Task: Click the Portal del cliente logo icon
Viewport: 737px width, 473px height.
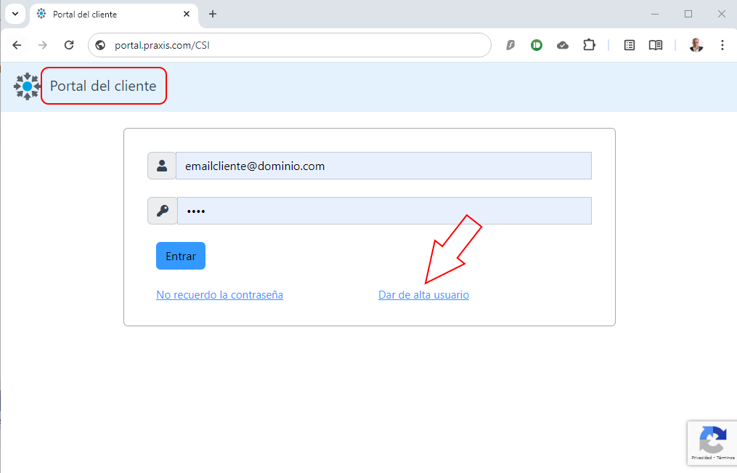Action: [27, 86]
